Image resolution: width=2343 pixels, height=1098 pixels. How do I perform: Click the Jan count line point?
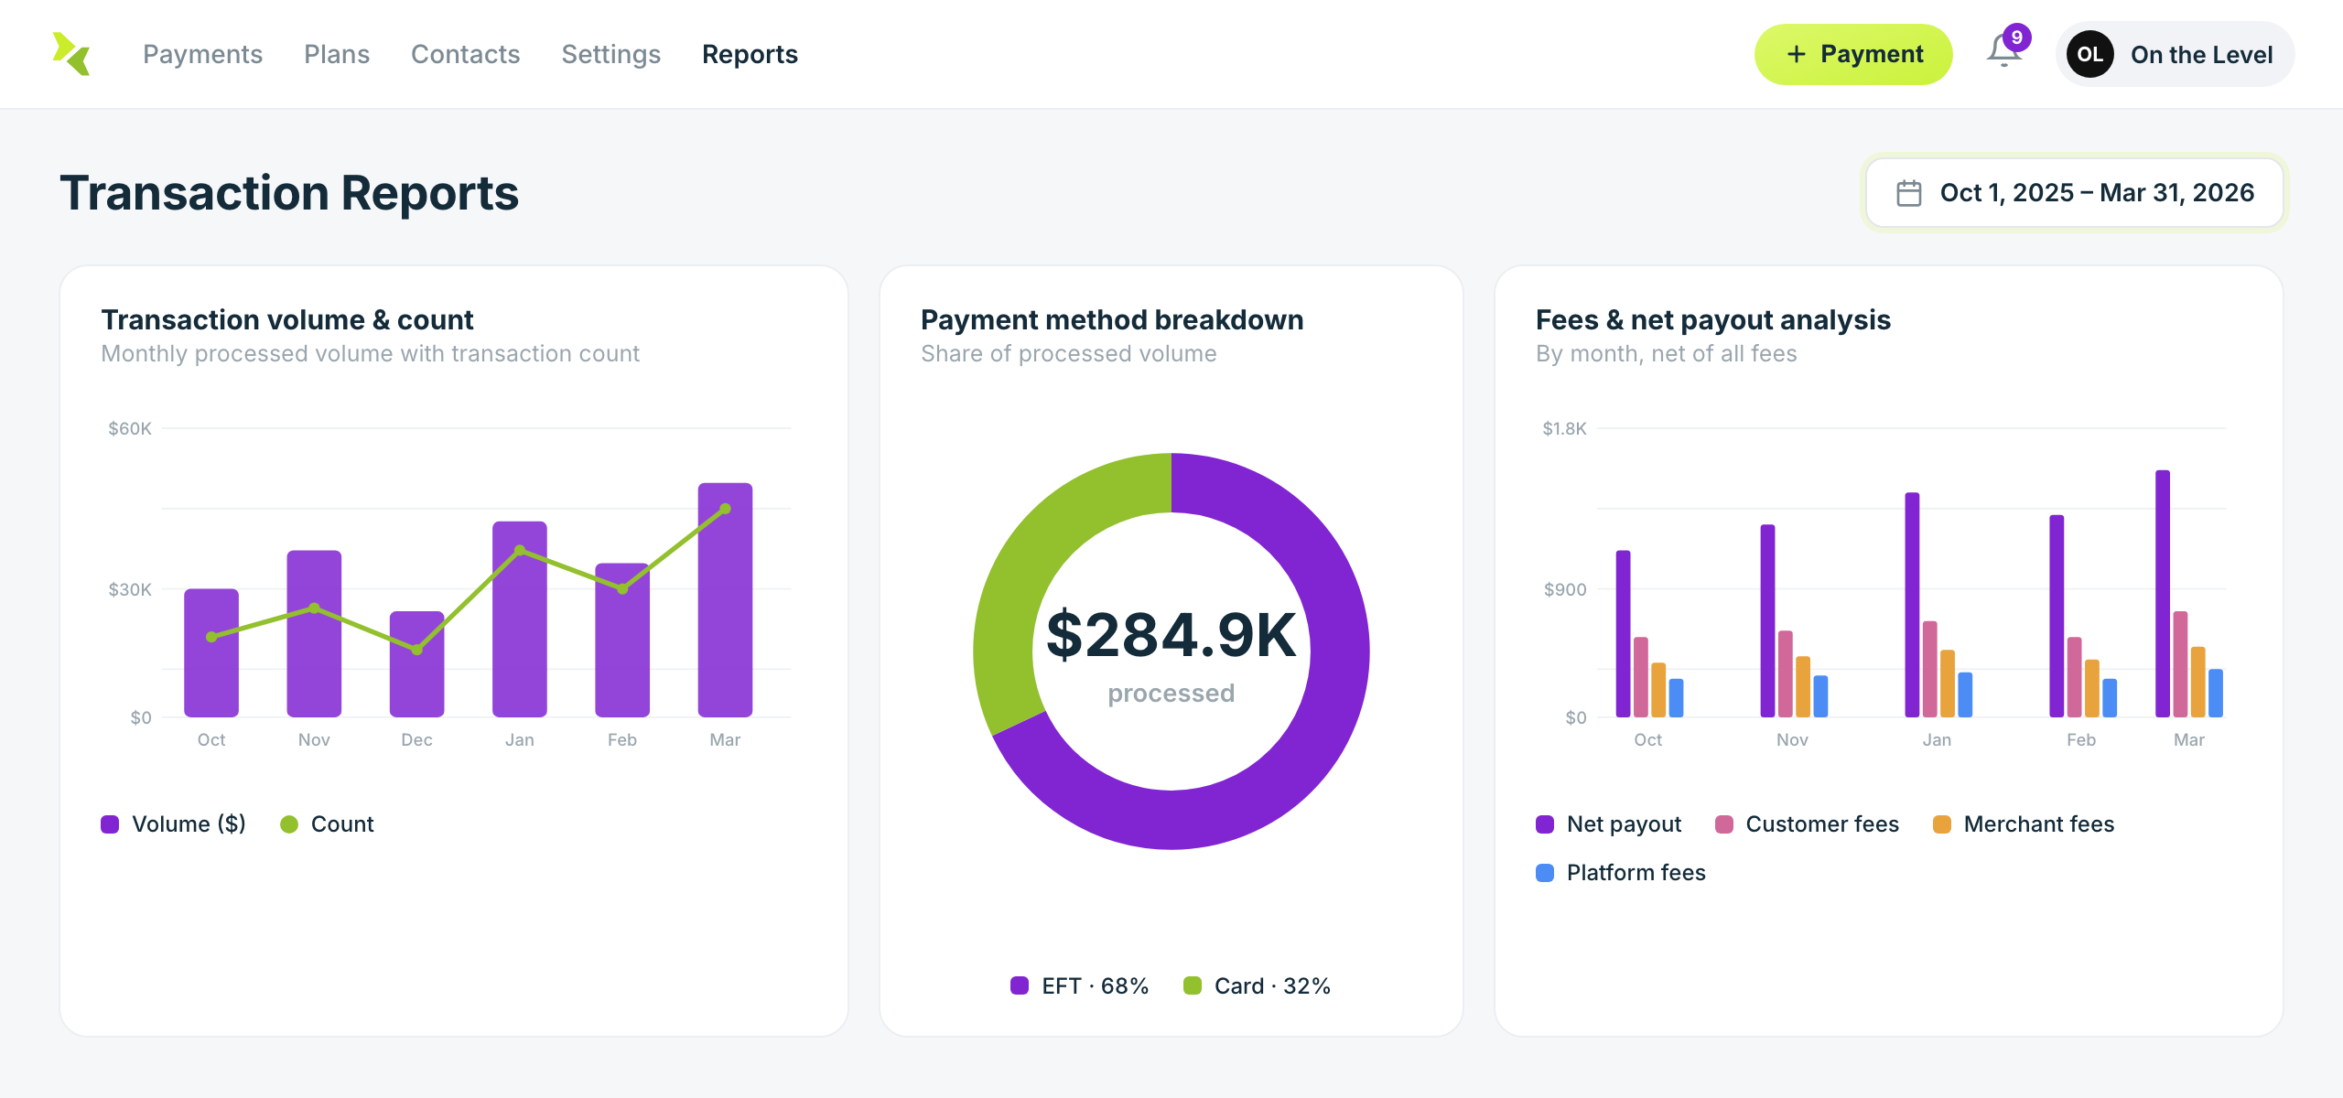pos(520,551)
